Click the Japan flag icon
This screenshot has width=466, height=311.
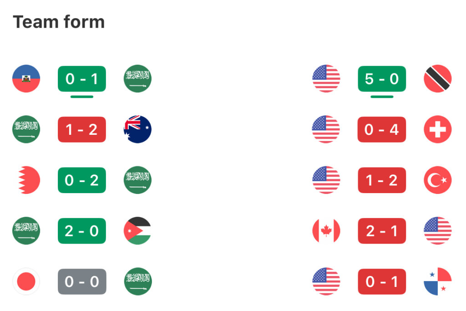[26, 281]
